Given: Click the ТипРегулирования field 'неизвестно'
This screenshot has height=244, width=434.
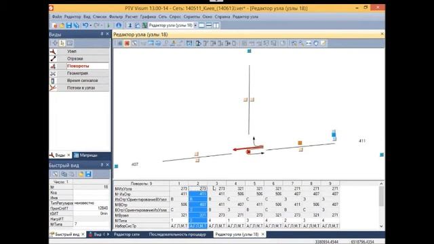Looking at the screenshot, I should click(x=91, y=203).
